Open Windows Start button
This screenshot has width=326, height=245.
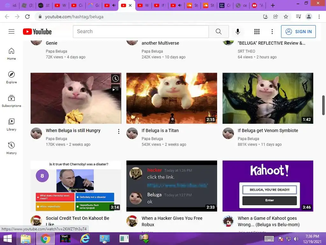click(x=8, y=239)
